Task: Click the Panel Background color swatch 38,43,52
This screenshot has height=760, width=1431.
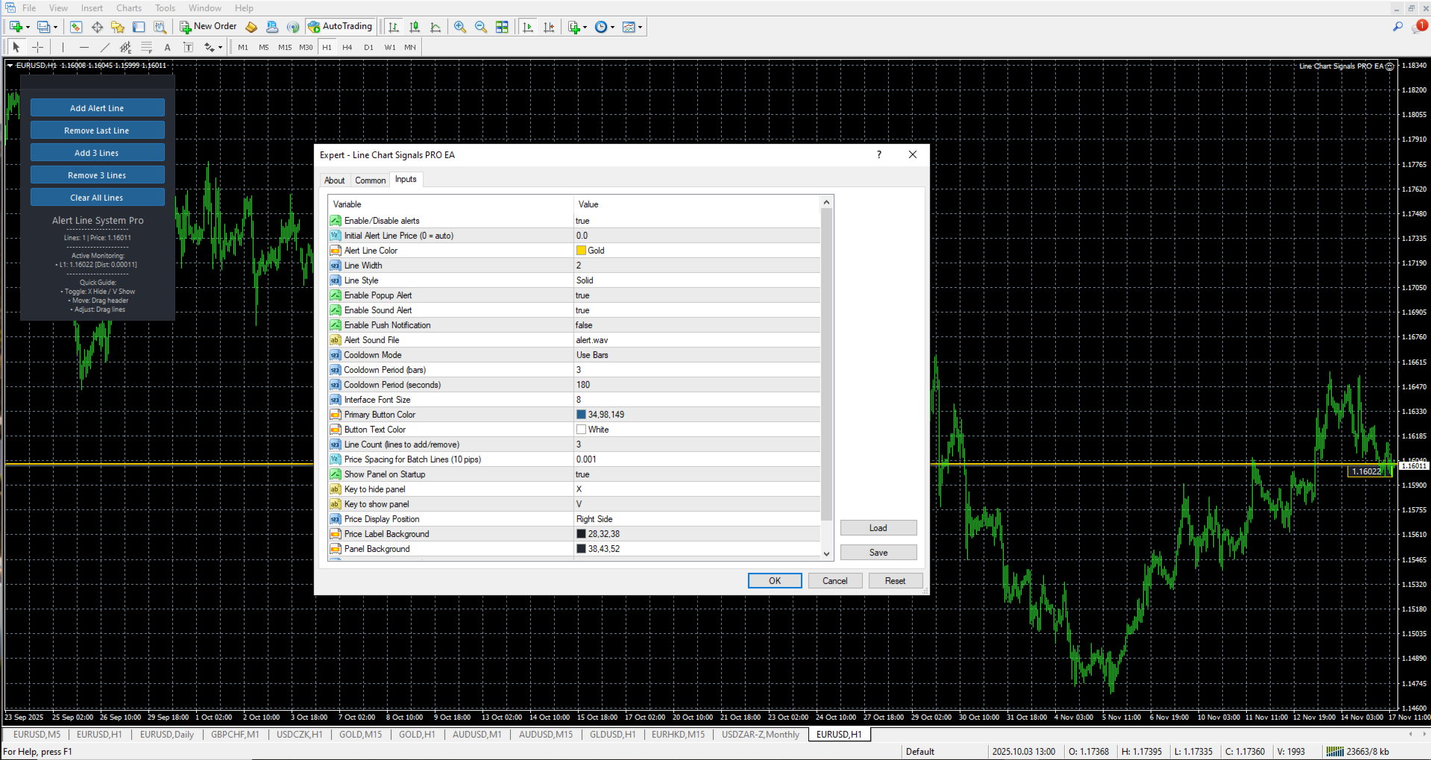Action: [581, 549]
